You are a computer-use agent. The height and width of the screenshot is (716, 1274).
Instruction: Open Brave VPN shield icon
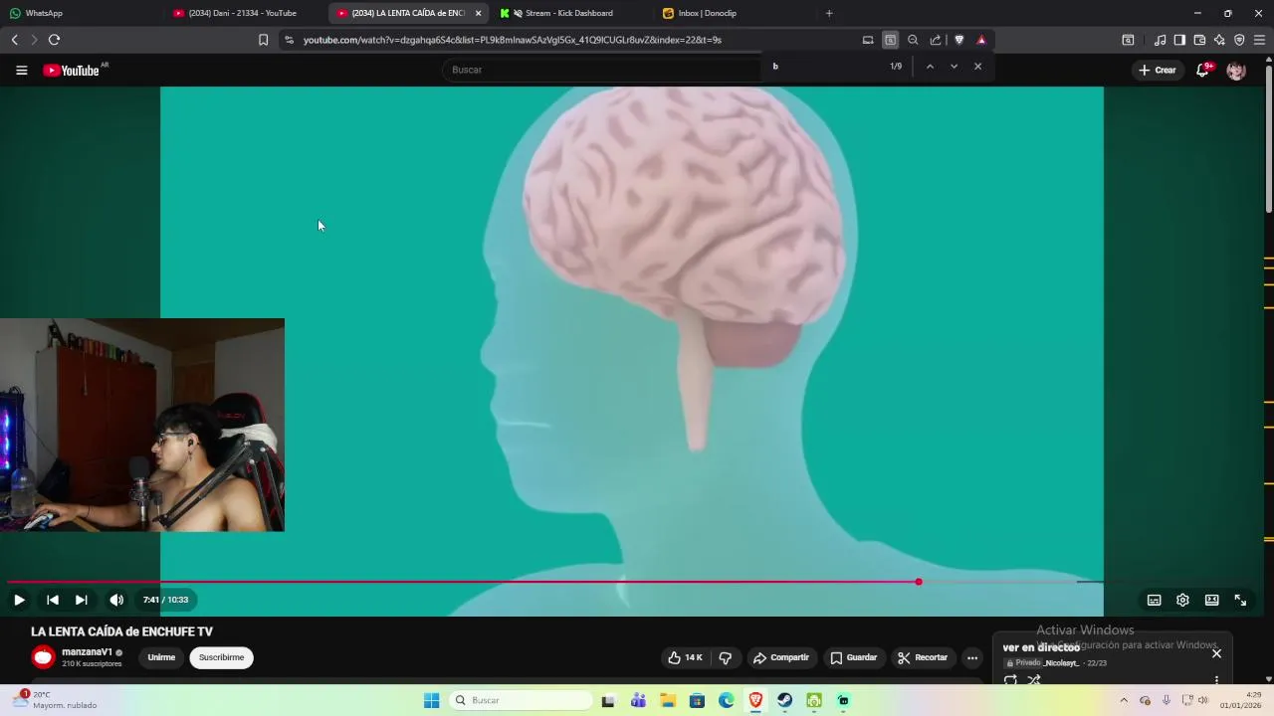1239,40
